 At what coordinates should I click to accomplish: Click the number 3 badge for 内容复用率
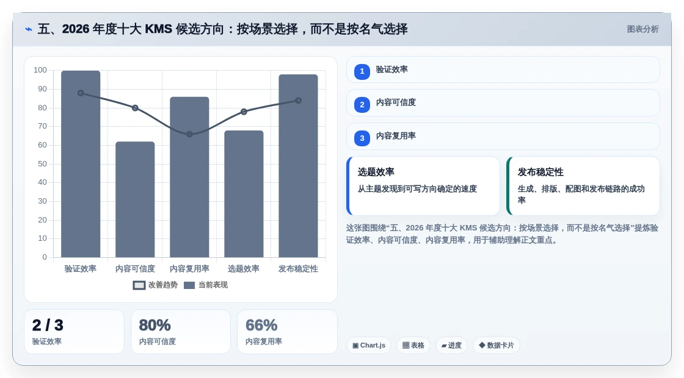pos(362,138)
